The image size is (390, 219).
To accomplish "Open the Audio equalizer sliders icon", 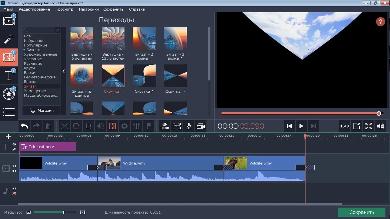I will coord(136,126).
